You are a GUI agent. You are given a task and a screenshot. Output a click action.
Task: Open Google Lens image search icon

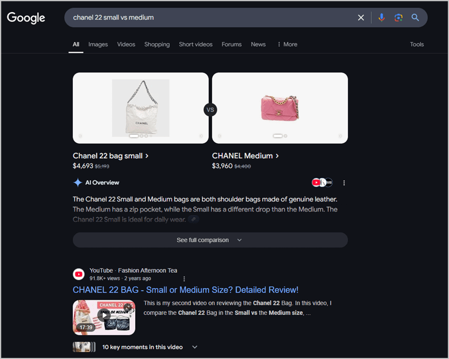pos(398,18)
